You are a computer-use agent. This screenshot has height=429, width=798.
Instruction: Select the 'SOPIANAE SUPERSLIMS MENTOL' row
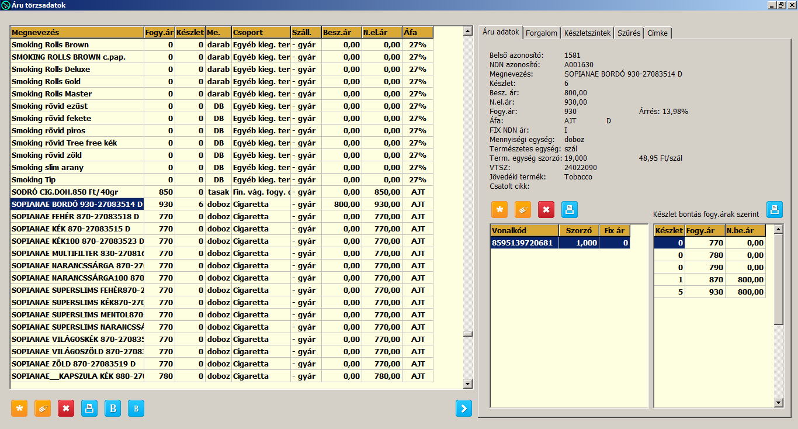point(222,315)
